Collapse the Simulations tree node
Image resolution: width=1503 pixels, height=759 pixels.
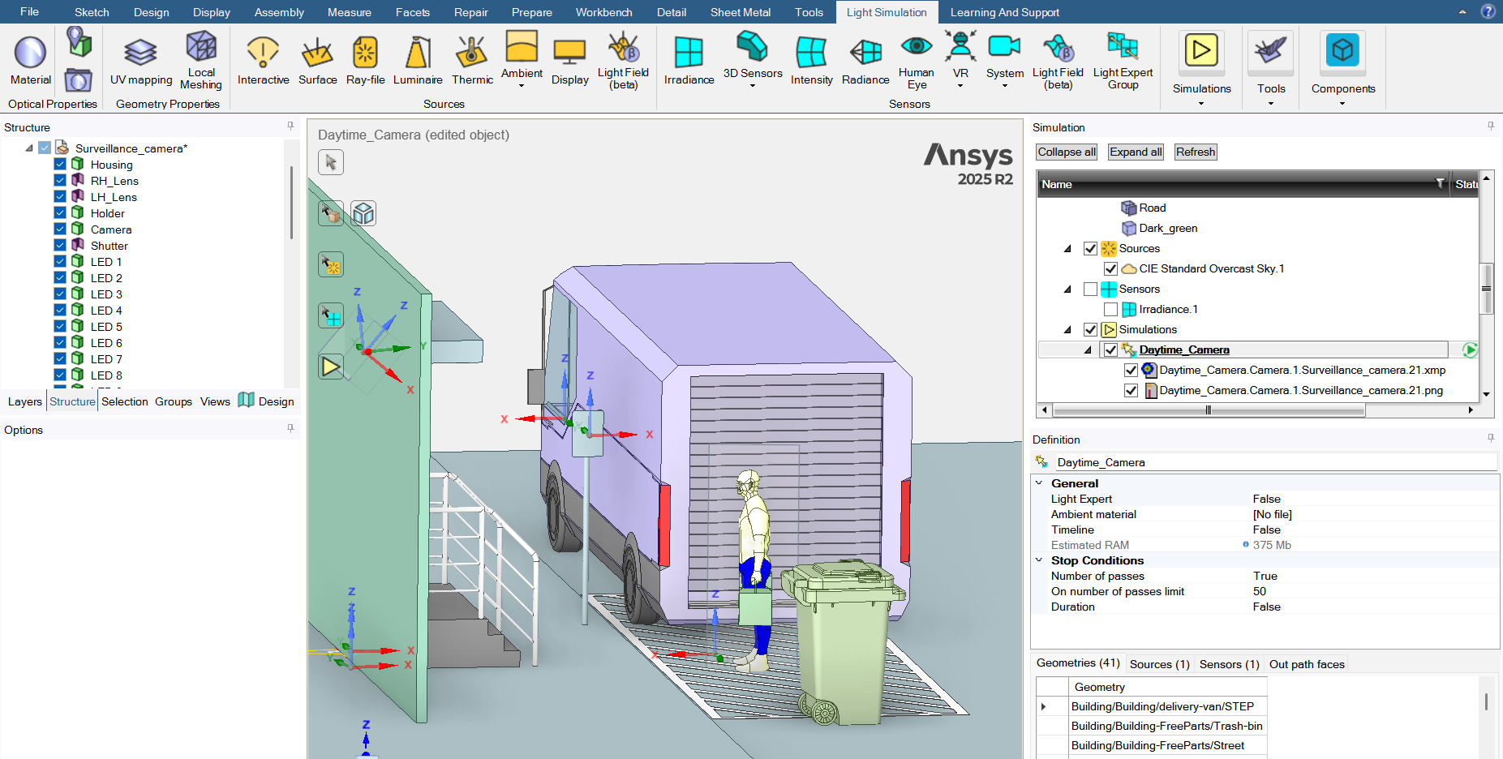point(1067,329)
